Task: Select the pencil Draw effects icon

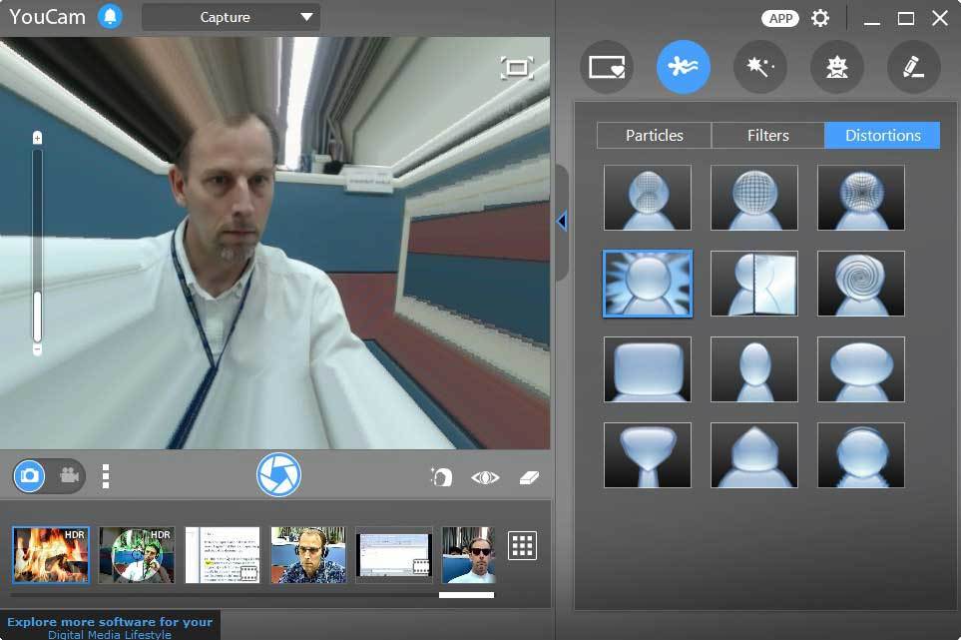Action: click(913, 67)
